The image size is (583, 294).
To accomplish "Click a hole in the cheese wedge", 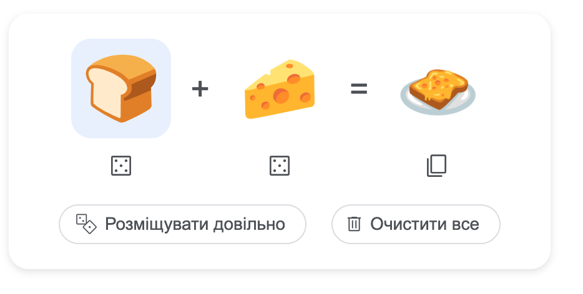I will tap(282, 95).
